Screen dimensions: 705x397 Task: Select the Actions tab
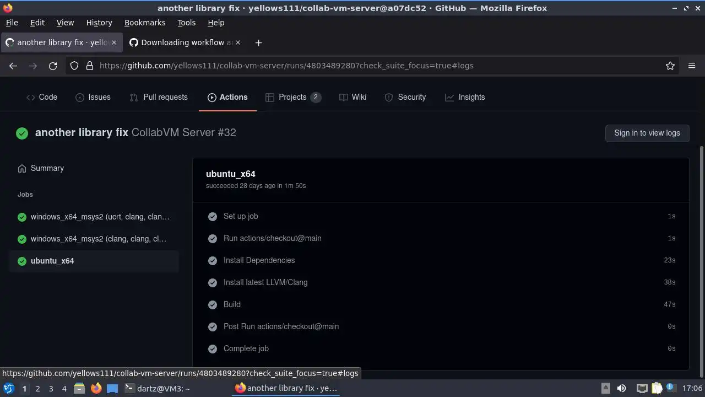pyautogui.click(x=227, y=97)
